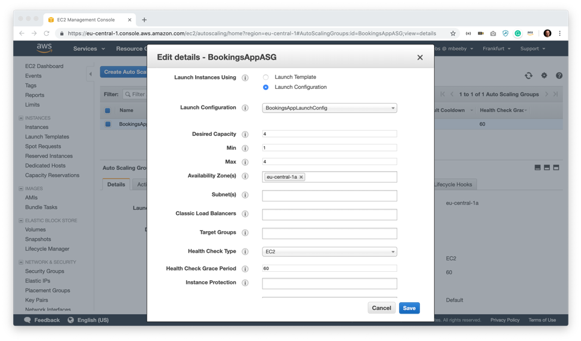Collapse the ELASTIC BLOCK STORE section
Viewport: 581px width, 341px height.
21,221
